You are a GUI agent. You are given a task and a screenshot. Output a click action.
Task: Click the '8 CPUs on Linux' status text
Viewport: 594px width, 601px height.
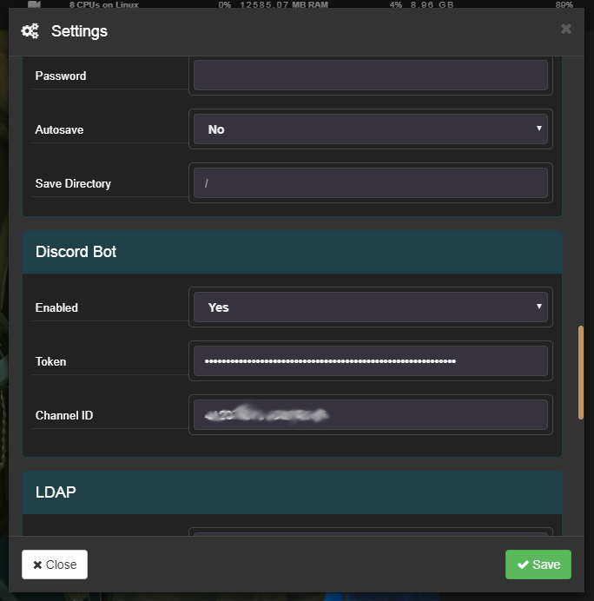[104, 5]
